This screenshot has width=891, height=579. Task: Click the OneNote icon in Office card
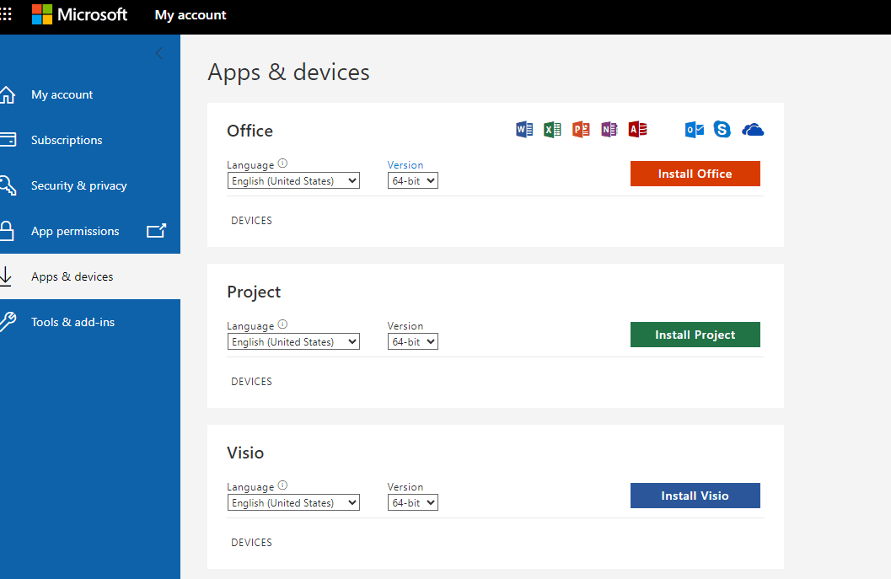pos(609,130)
